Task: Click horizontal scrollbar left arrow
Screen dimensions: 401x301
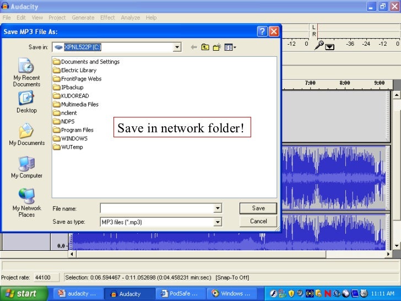Action: (x=72, y=254)
